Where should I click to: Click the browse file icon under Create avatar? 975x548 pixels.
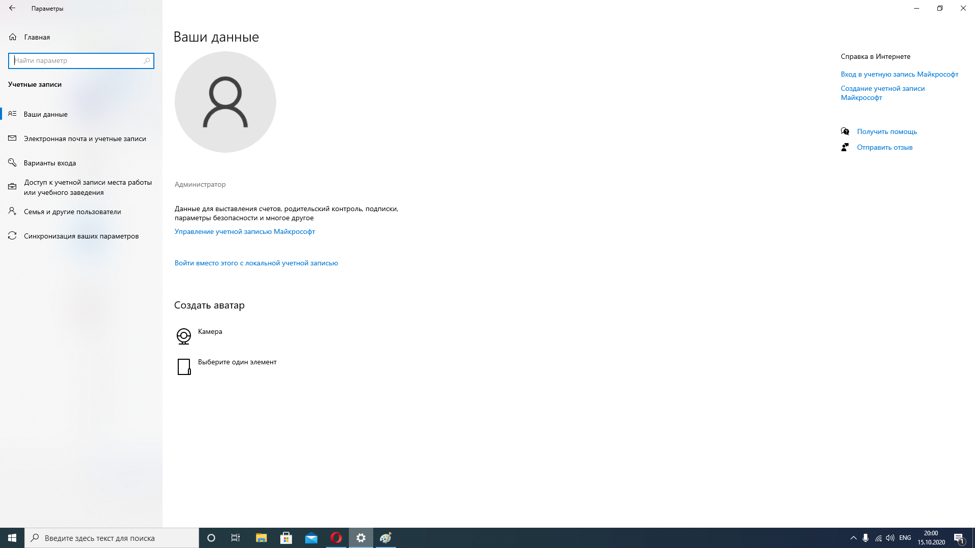[x=184, y=366]
